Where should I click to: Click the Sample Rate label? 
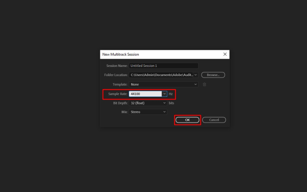pyautogui.click(x=118, y=94)
